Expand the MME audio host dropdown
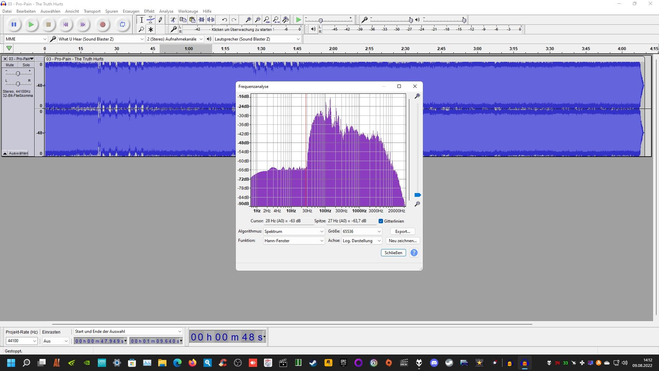Image resolution: width=659 pixels, height=371 pixels. 26,39
